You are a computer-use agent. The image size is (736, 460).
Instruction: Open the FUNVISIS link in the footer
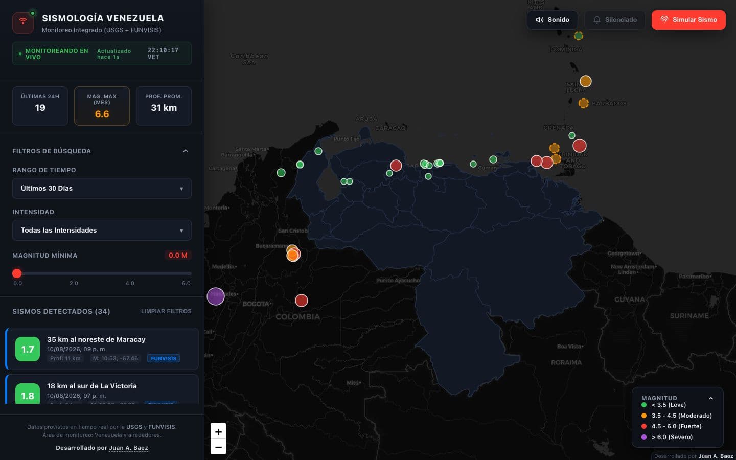[162, 427]
